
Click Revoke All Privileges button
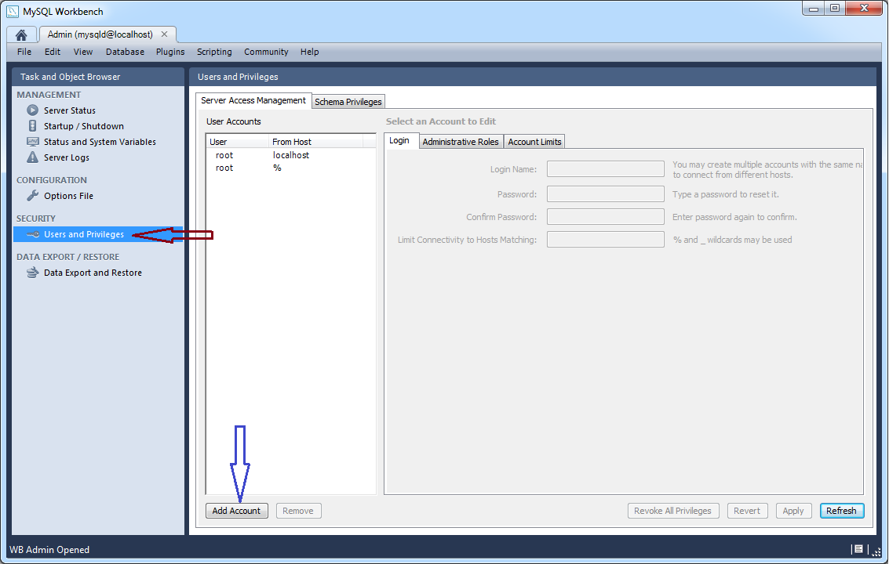(673, 511)
